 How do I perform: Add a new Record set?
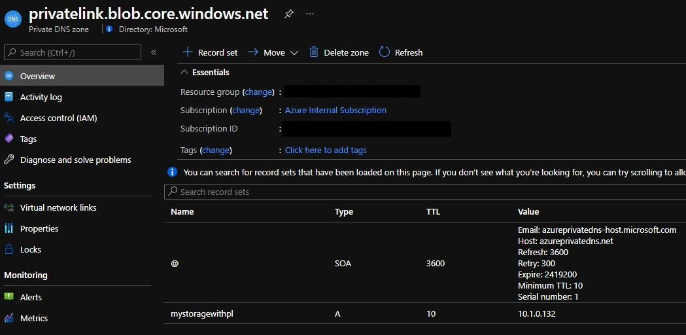coord(210,52)
